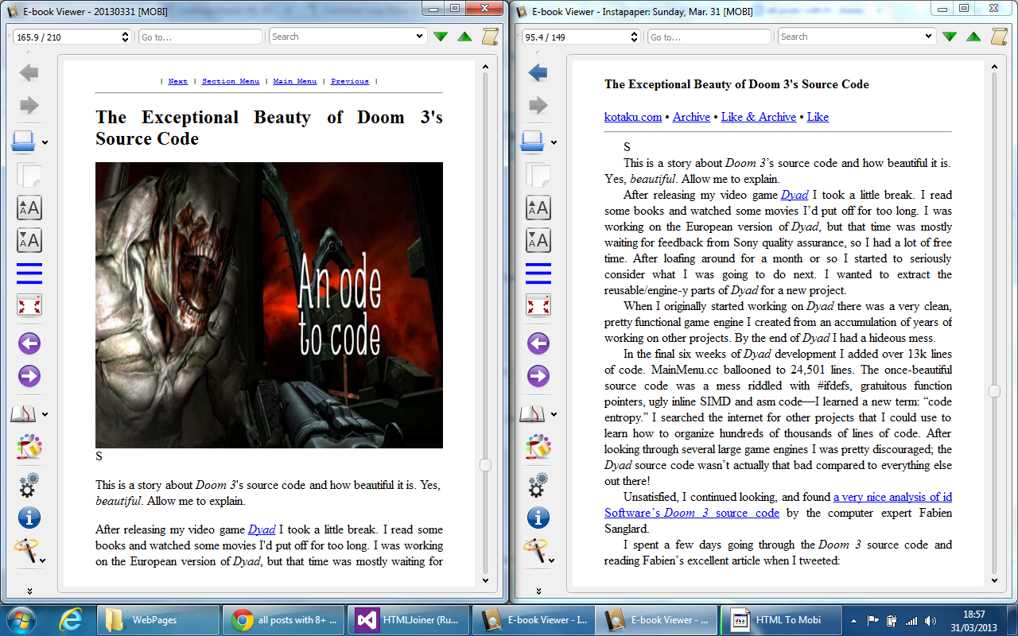Click the 165.9 / 210 page number field
Image resolution: width=1018 pixels, height=636 pixels.
pos(72,37)
